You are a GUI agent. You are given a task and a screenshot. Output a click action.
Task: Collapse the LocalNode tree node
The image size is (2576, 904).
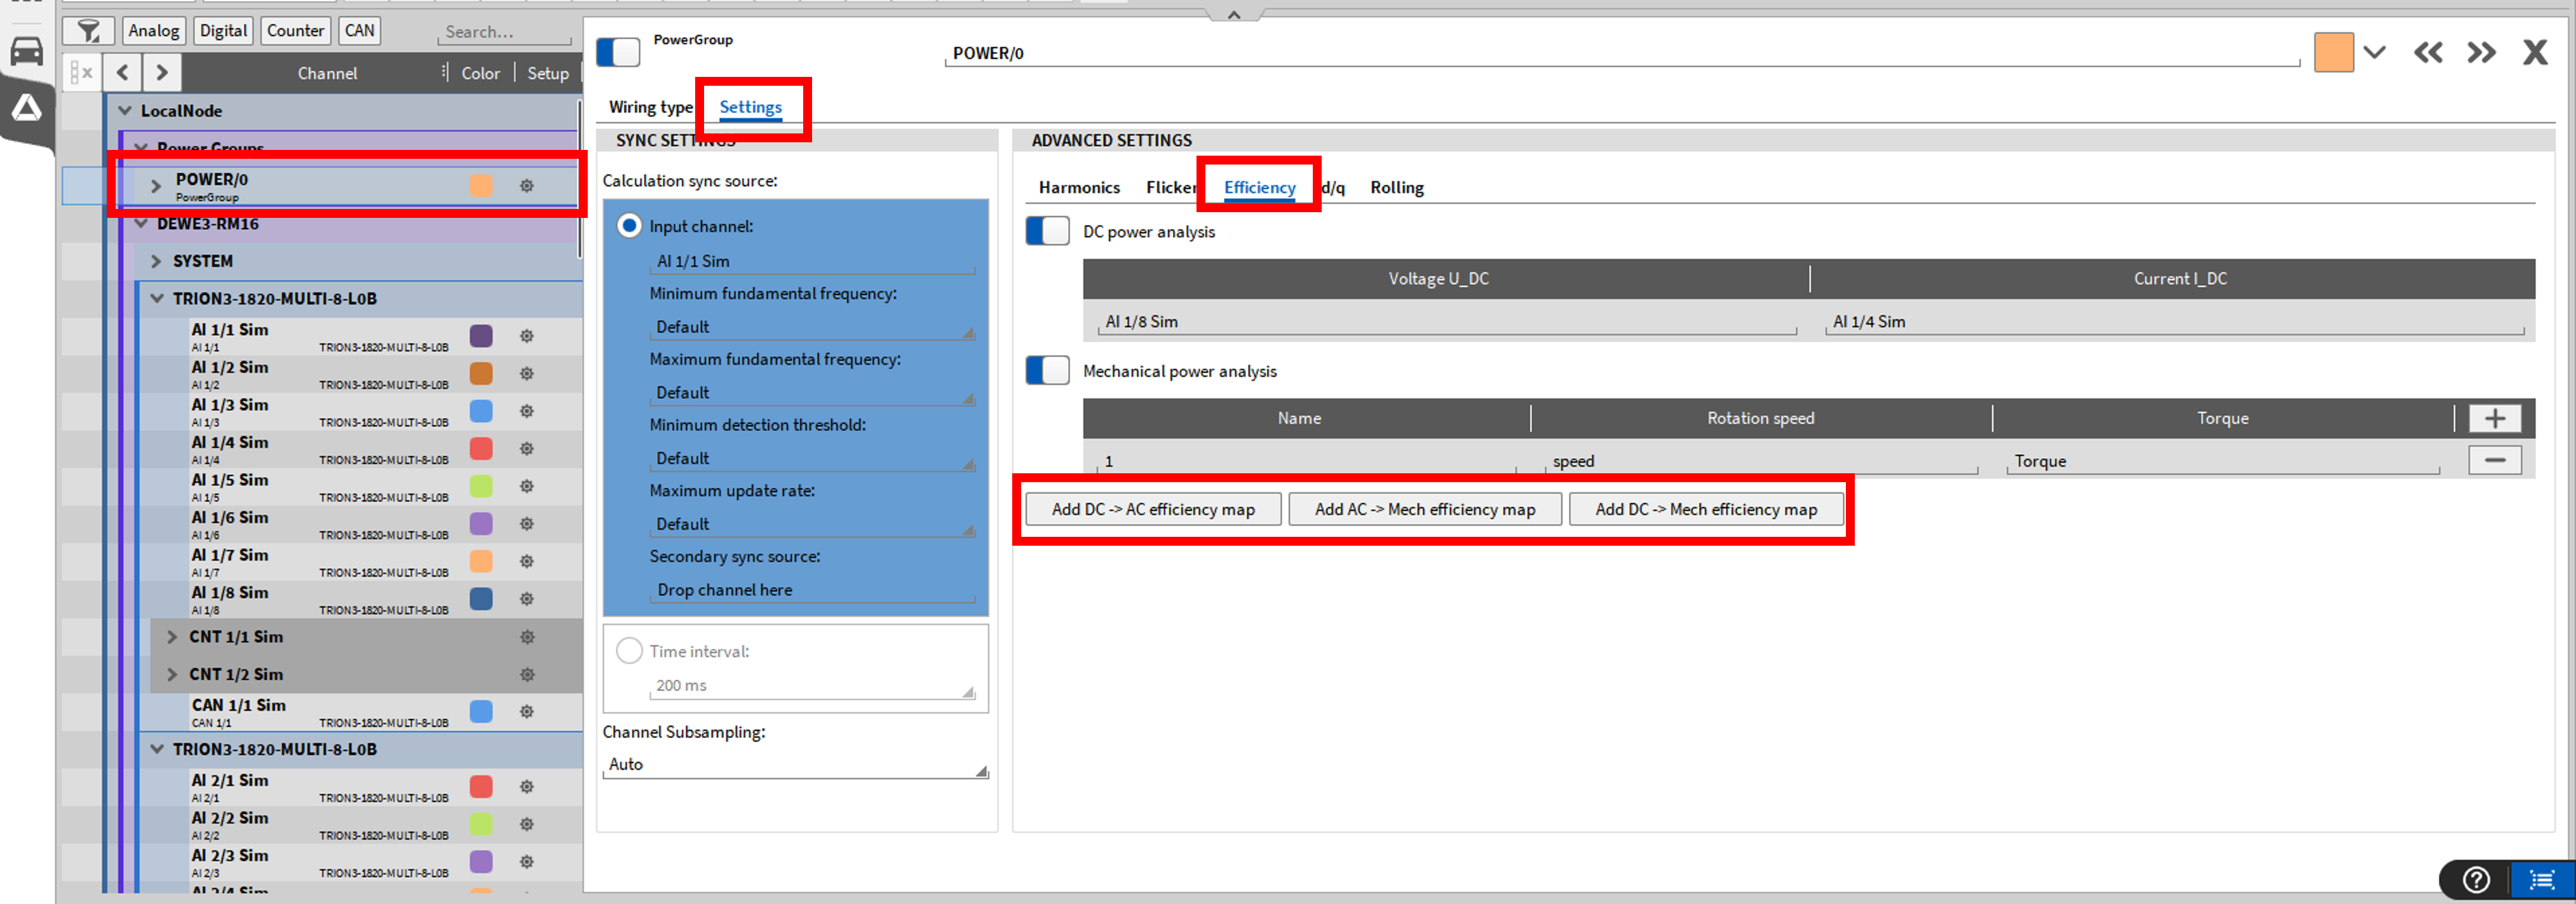coord(125,111)
